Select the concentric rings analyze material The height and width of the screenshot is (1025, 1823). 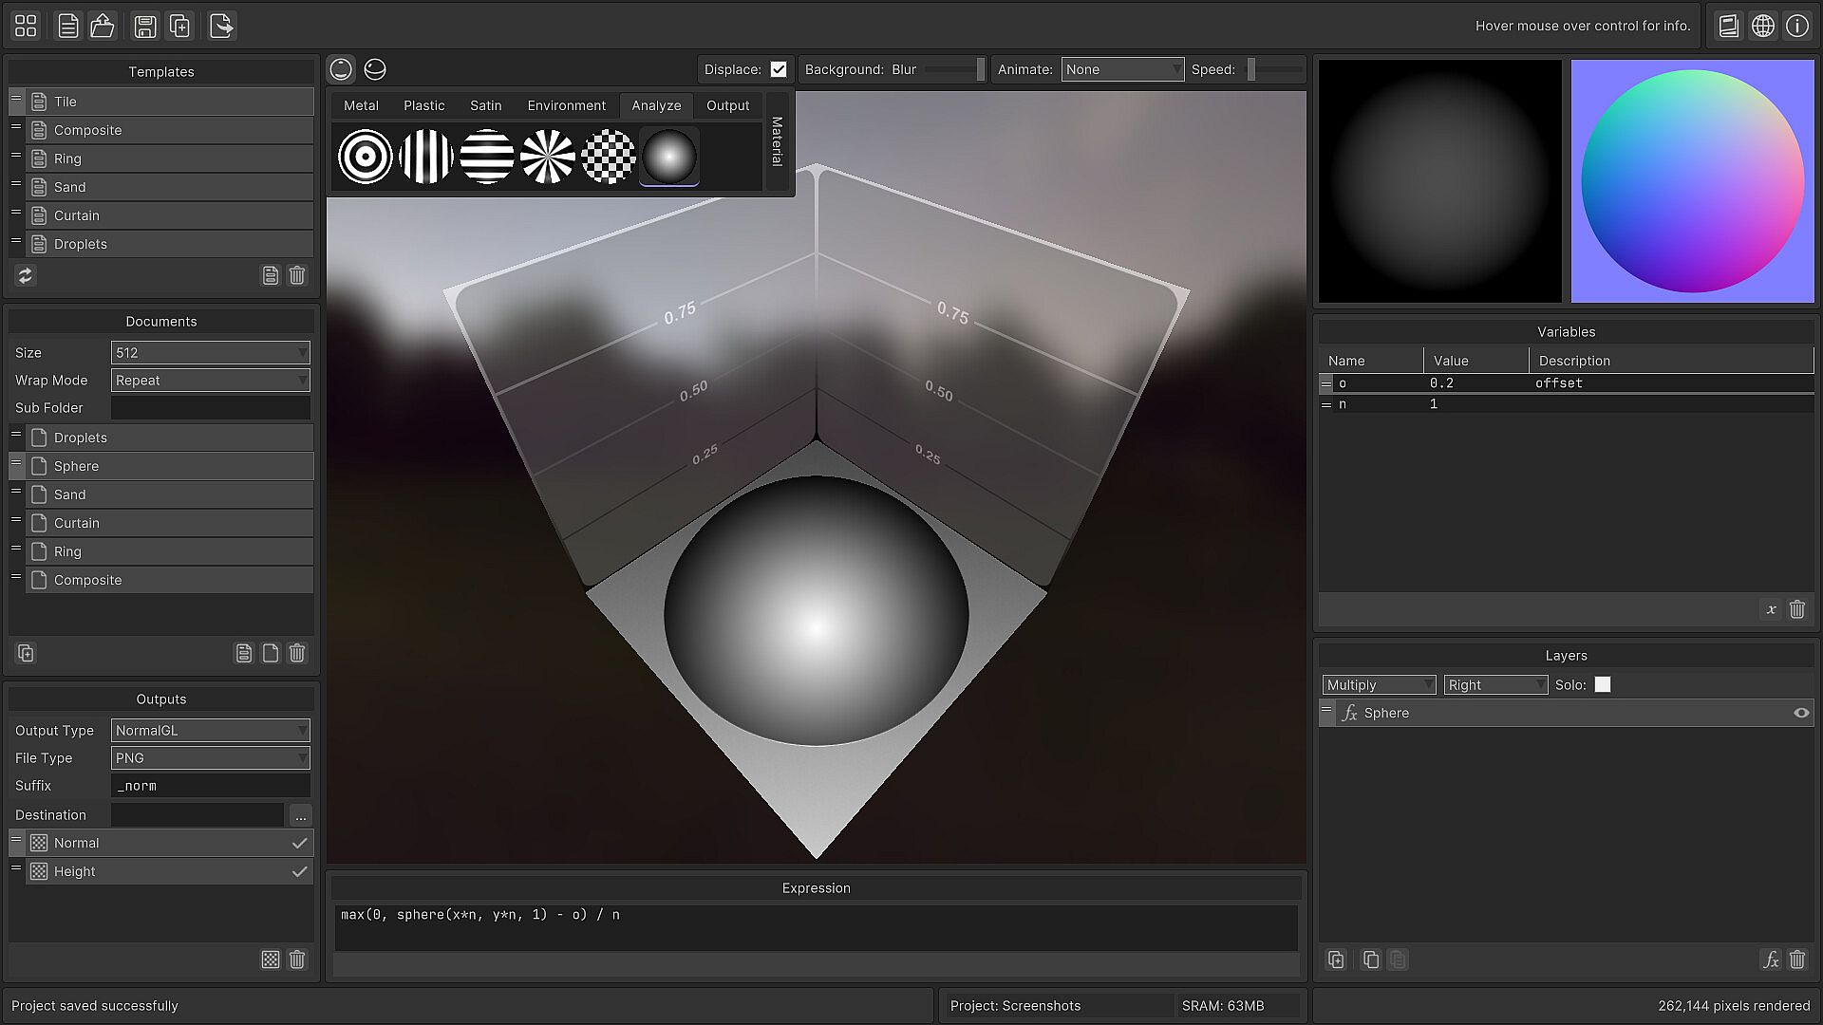tap(365, 157)
